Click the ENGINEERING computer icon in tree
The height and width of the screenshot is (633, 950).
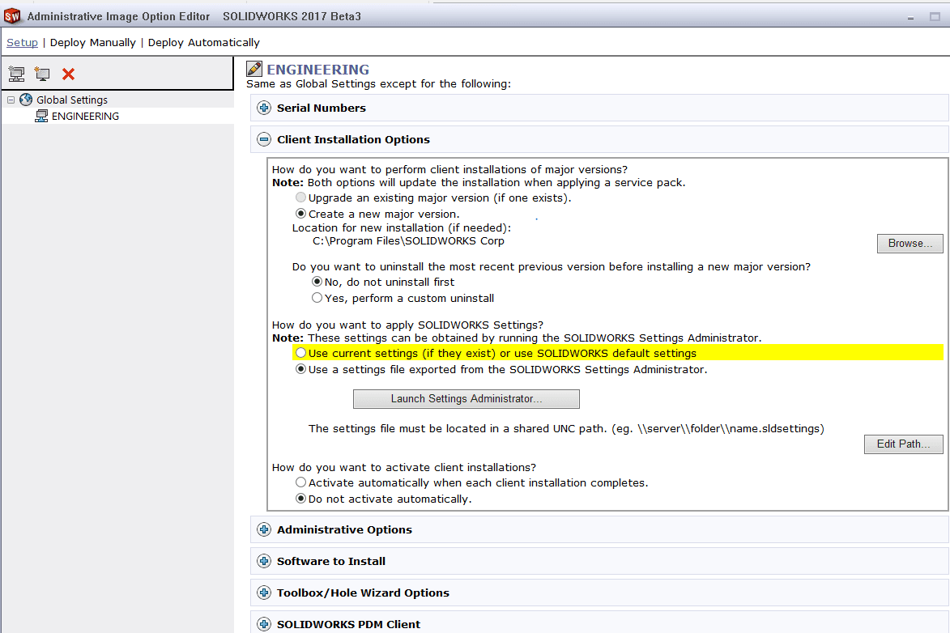click(x=41, y=117)
